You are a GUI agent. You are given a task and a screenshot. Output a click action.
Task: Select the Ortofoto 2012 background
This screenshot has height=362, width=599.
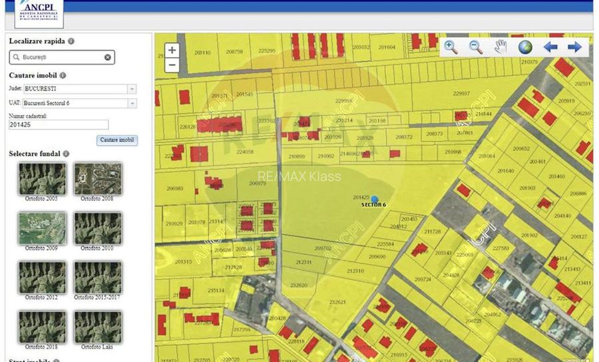[x=42, y=277]
